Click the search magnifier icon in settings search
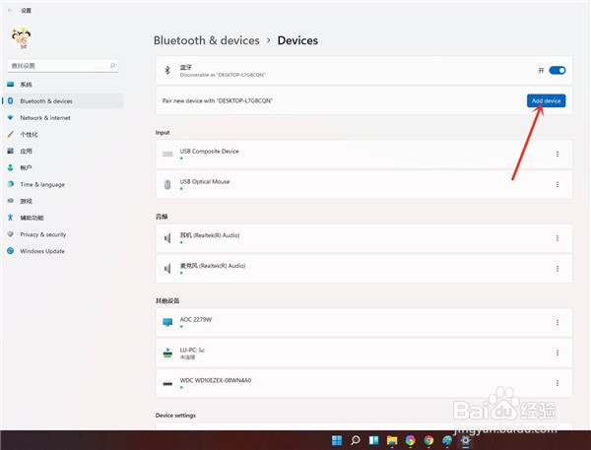Viewport: 591px width, 450px height. click(112, 66)
